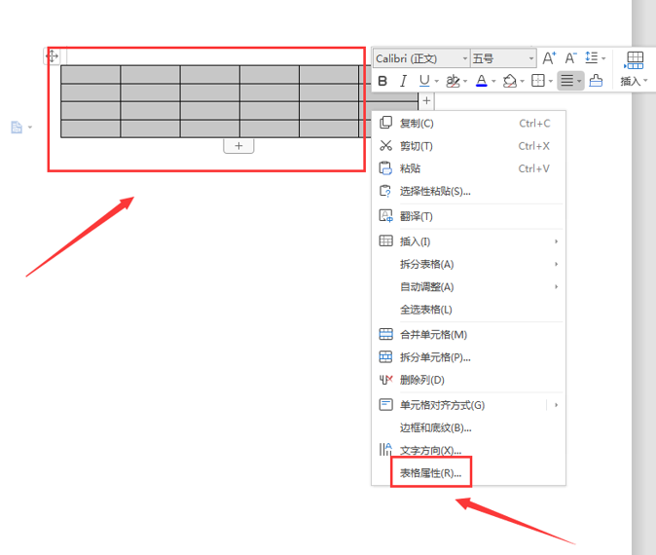Open the 插入(I) submenu
Image resolution: width=656 pixels, height=555 pixels.
[x=468, y=241]
